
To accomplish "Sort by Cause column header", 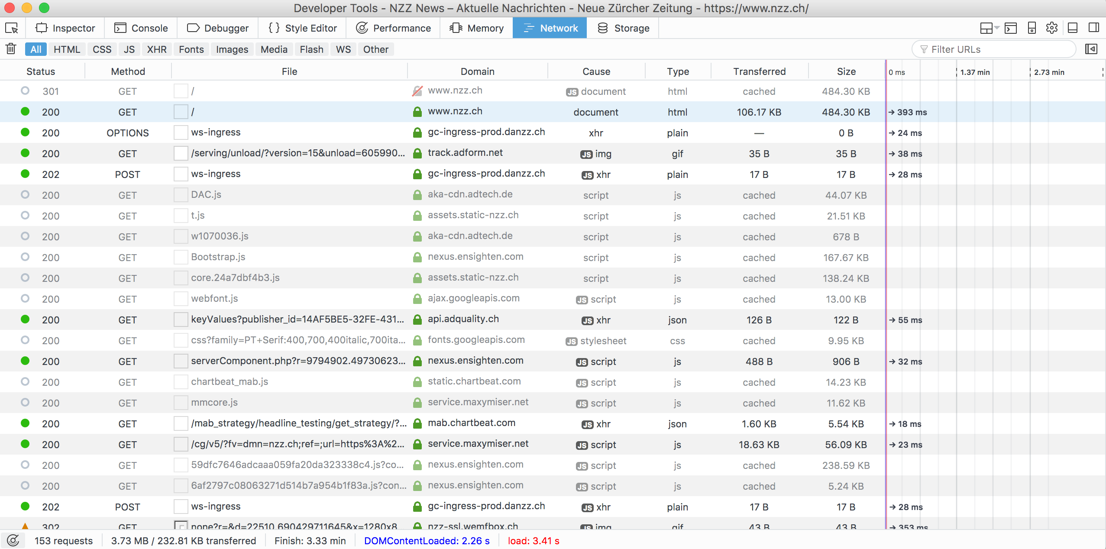I will pos(596,71).
